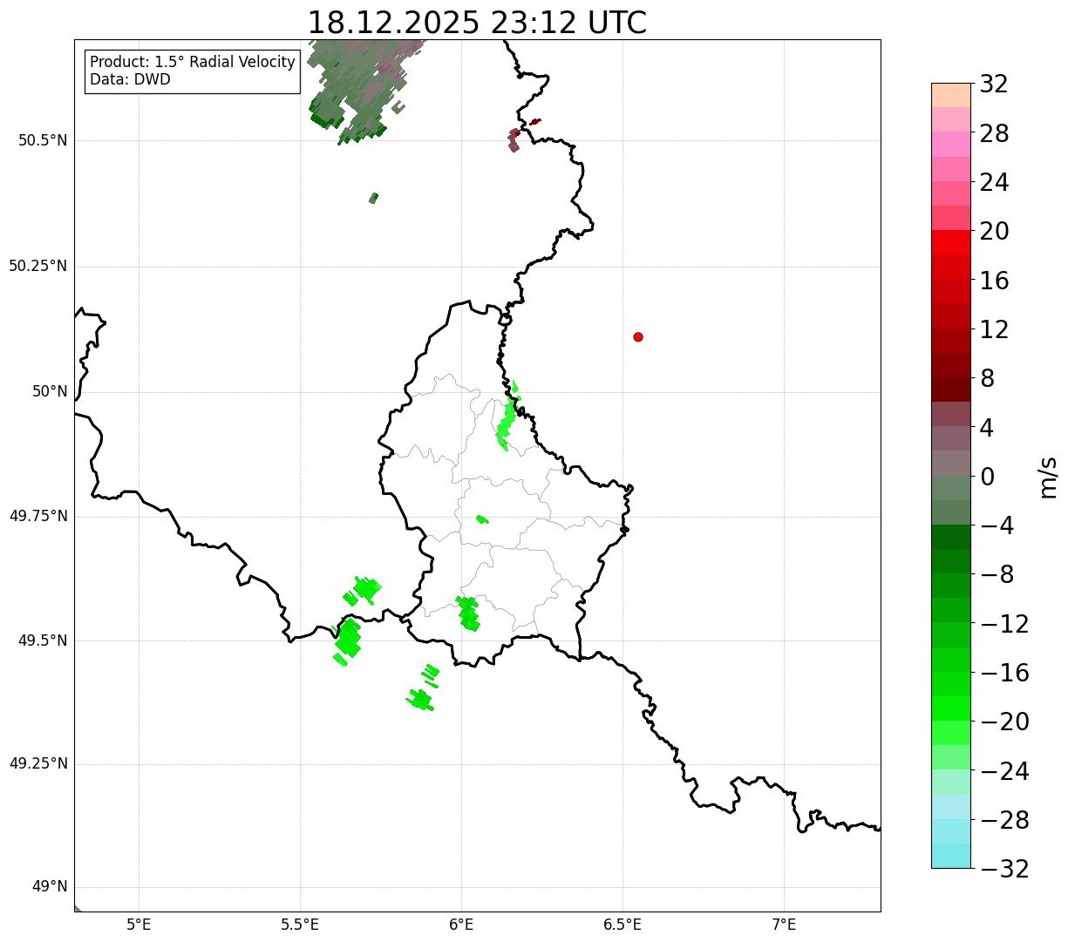Click the 6°E longitude label
Screen dimensions: 1068x942
pyautogui.click(x=462, y=925)
